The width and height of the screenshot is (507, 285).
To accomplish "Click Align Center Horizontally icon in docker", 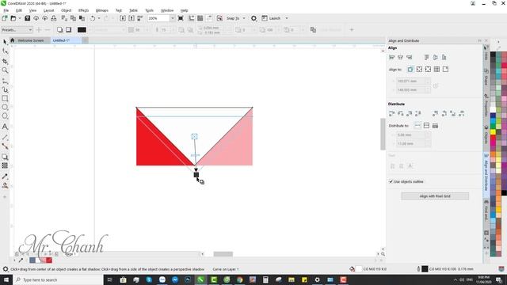I will (x=400, y=57).
